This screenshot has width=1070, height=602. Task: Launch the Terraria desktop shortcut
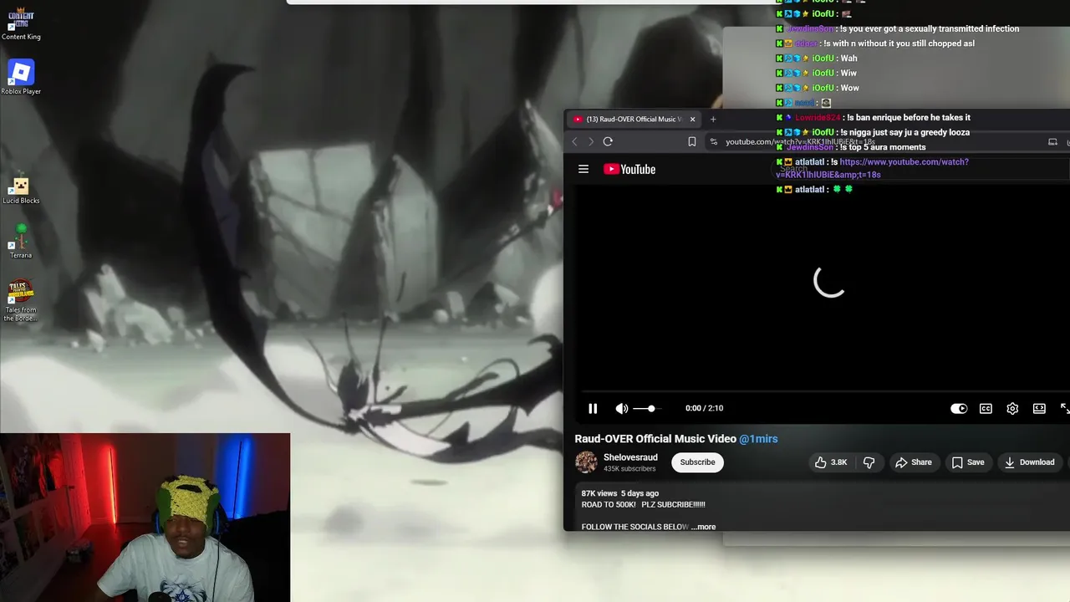point(21,242)
